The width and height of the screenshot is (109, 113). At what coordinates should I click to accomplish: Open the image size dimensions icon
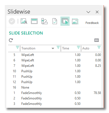pyautogui.click(x=75, y=21)
